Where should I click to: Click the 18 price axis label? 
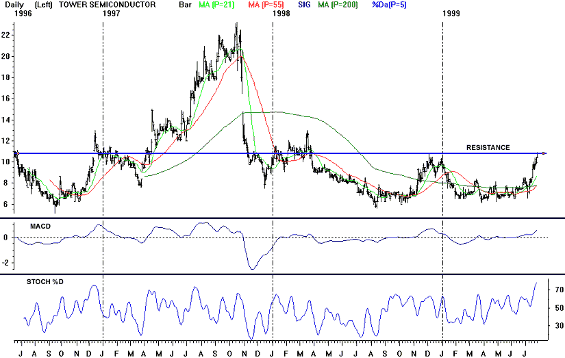pyautogui.click(x=5, y=78)
